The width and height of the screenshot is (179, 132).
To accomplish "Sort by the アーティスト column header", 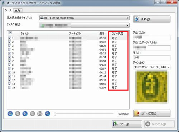I will point(75,34).
